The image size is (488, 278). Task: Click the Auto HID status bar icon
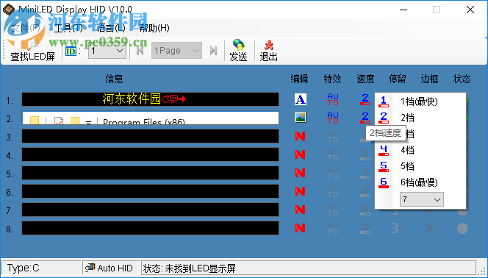point(90,268)
